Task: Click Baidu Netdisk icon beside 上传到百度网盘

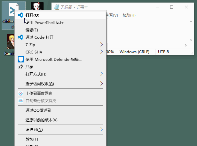Action: pyautogui.click(x=20, y=93)
